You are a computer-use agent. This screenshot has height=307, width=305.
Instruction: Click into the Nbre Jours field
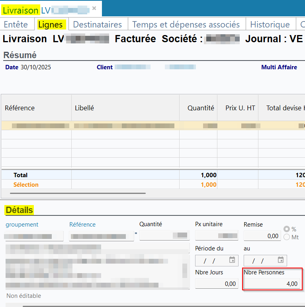(x=217, y=284)
